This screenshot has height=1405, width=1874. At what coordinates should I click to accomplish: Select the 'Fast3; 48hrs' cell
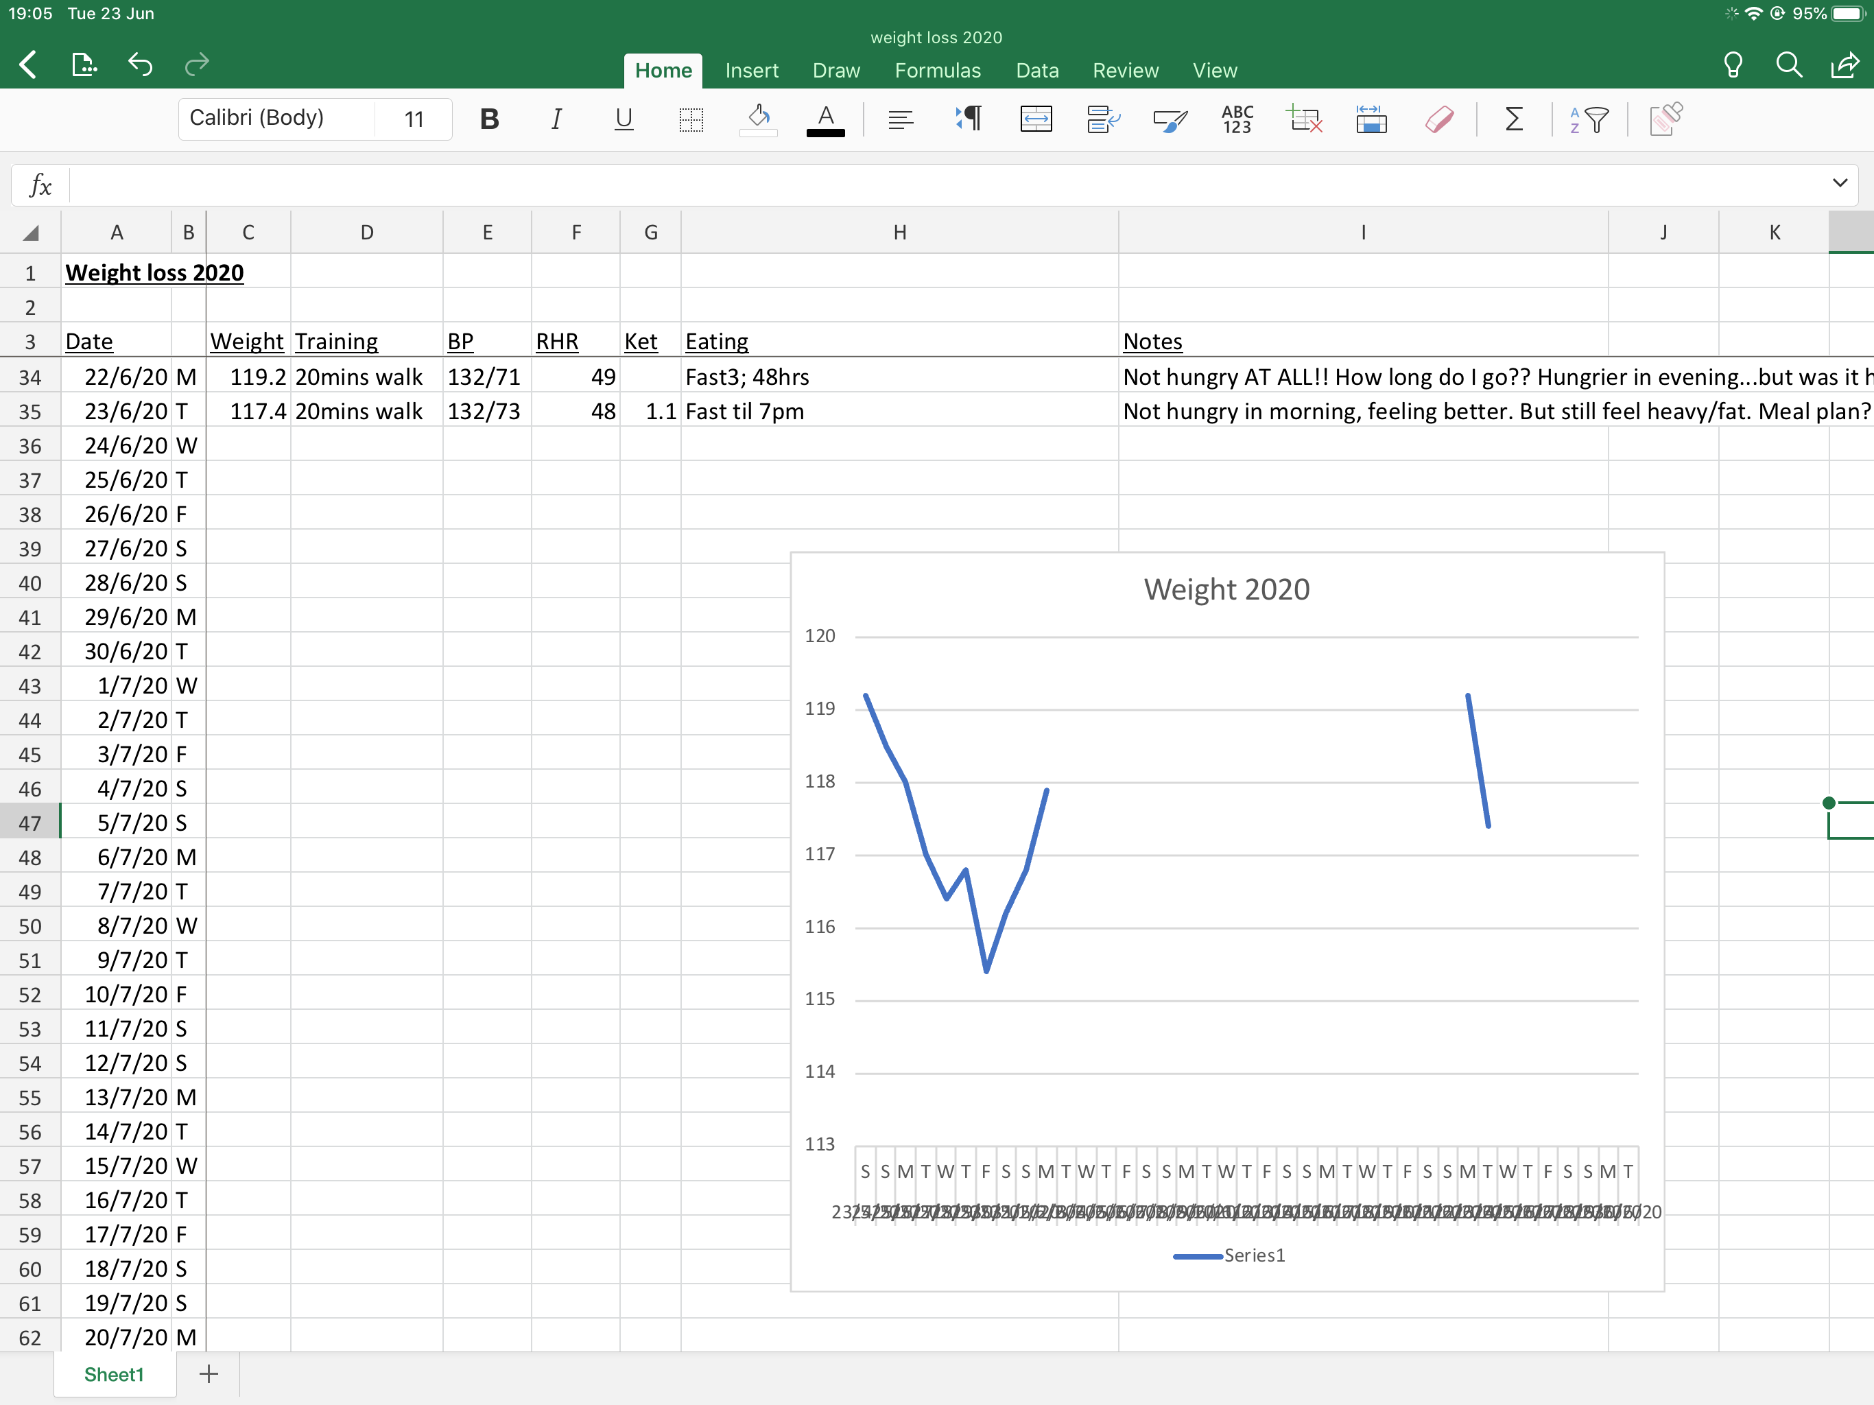(900, 377)
